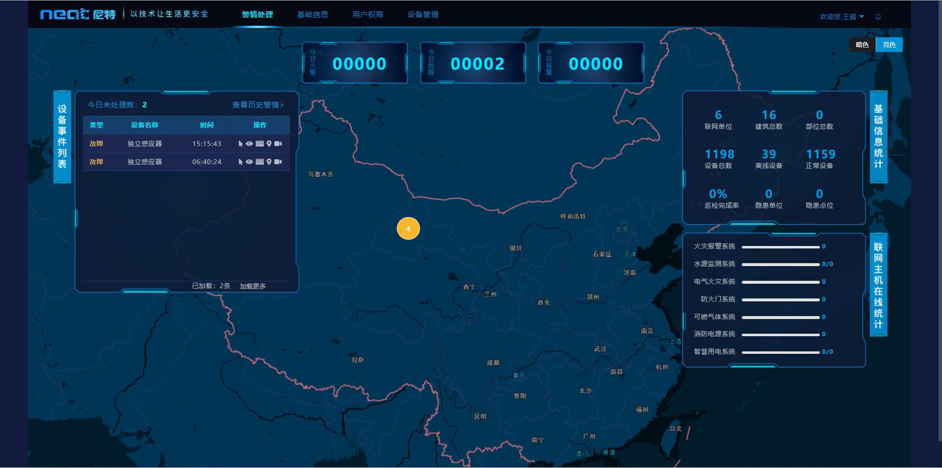942x468 pixels.
Task: Open video camera icon in 15:15:43 row
Action: [278, 144]
